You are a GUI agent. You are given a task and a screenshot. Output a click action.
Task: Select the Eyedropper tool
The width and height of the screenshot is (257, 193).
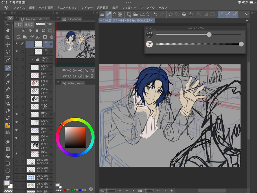(7, 60)
